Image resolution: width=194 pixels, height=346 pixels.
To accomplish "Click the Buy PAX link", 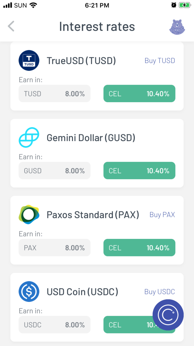I will 162,215.
